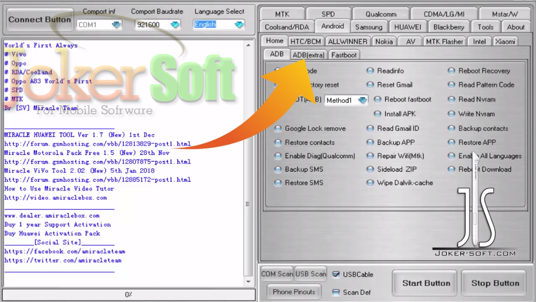Viewport: 536px width, 302px height.
Task: Click the Start Button
Action: click(x=426, y=283)
